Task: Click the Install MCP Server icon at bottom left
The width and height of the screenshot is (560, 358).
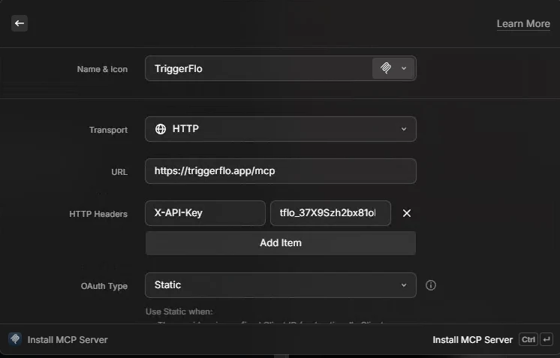Action: point(15,339)
